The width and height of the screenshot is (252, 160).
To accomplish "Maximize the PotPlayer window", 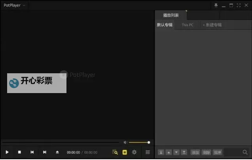I will (x=231, y=5).
